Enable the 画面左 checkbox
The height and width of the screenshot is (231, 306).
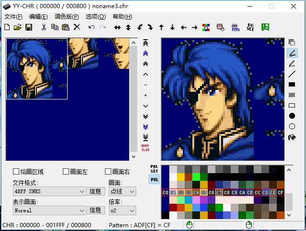[x=66, y=172]
